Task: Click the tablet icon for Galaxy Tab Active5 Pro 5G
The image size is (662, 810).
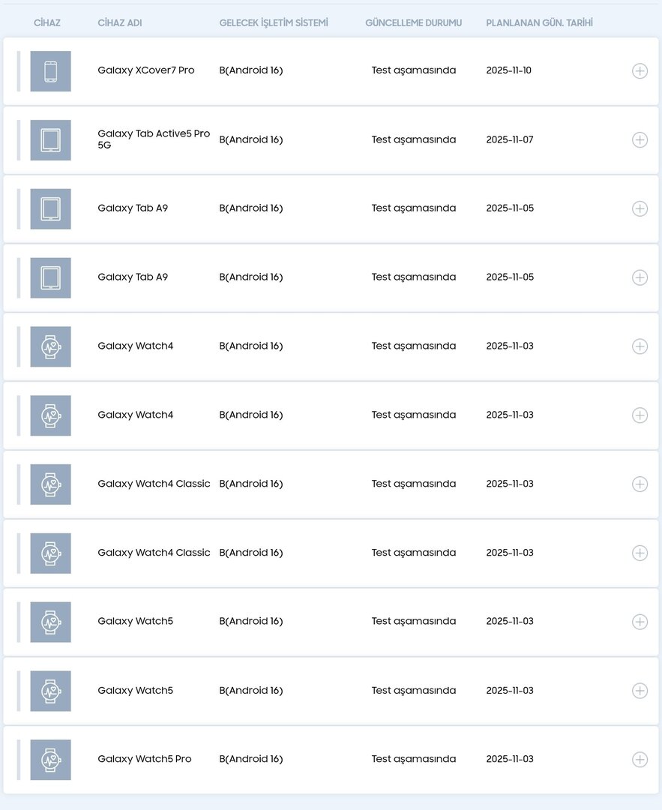Action: click(x=50, y=140)
